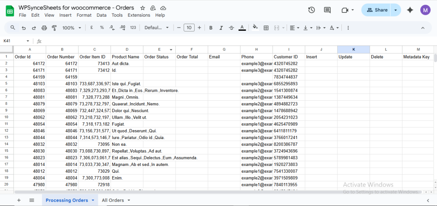437x206 pixels.
Task: Open the borders tool
Action: 266,28
